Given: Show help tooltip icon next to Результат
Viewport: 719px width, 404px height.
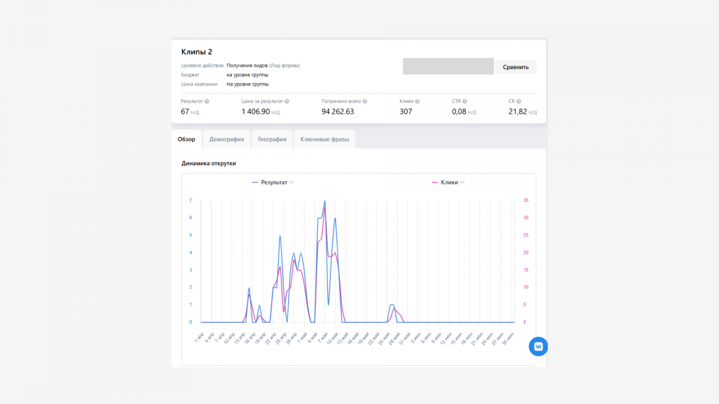Looking at the screenshot, I should 207,101.
